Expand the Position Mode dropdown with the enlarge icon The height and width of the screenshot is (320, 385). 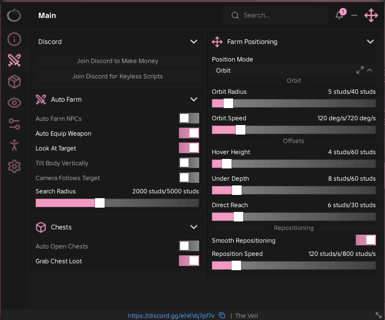(x=360, y=70)
